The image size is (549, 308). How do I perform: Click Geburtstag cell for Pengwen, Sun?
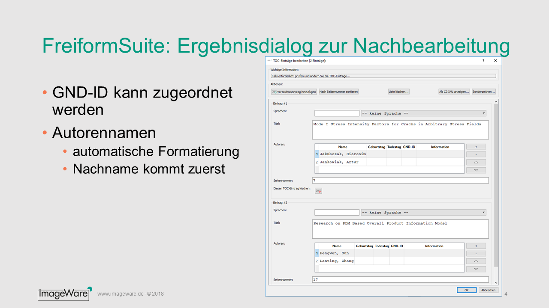tap(364, 253)
